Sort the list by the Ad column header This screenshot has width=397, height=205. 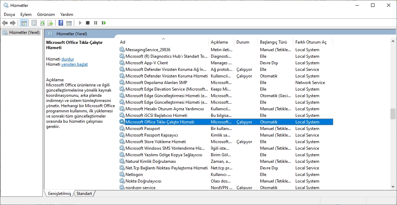(163, 42)
